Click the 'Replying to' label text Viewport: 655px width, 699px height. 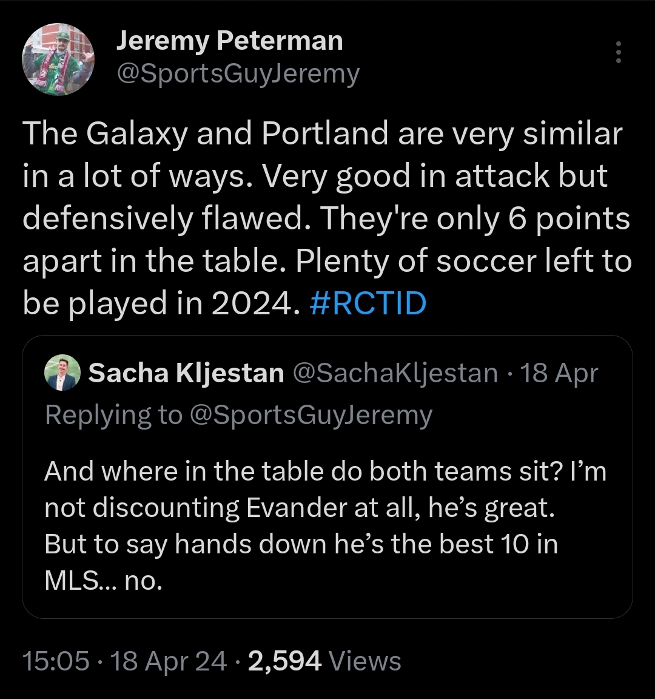pos(113,415)
